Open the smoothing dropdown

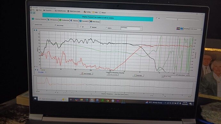coord(196,29)
